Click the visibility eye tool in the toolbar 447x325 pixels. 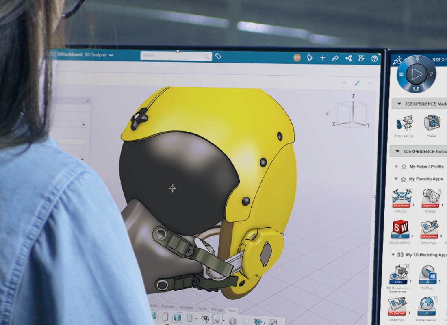(205, 318)
